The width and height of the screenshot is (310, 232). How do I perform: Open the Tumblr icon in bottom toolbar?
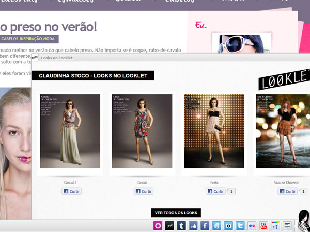point(181,226)
